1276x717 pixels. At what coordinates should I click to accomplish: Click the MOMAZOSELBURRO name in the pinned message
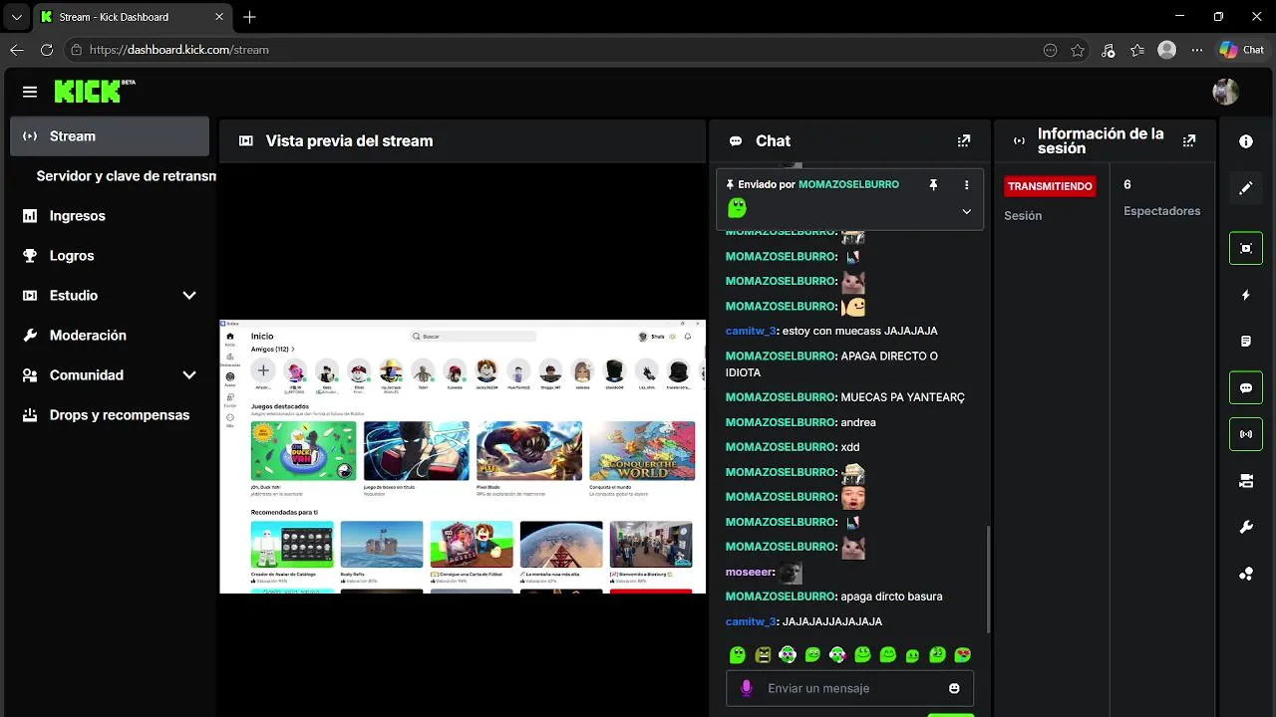[x=848, y=184]
